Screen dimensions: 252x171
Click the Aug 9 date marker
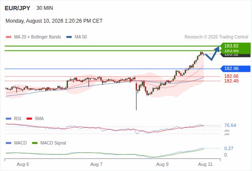(162, 164)
